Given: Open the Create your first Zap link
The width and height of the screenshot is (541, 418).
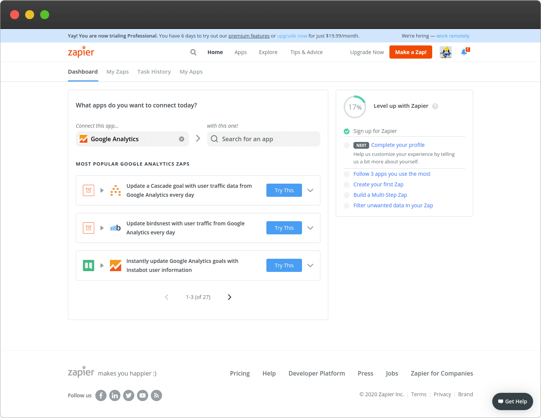Looking at the screenshot, I should click(379, 184).
